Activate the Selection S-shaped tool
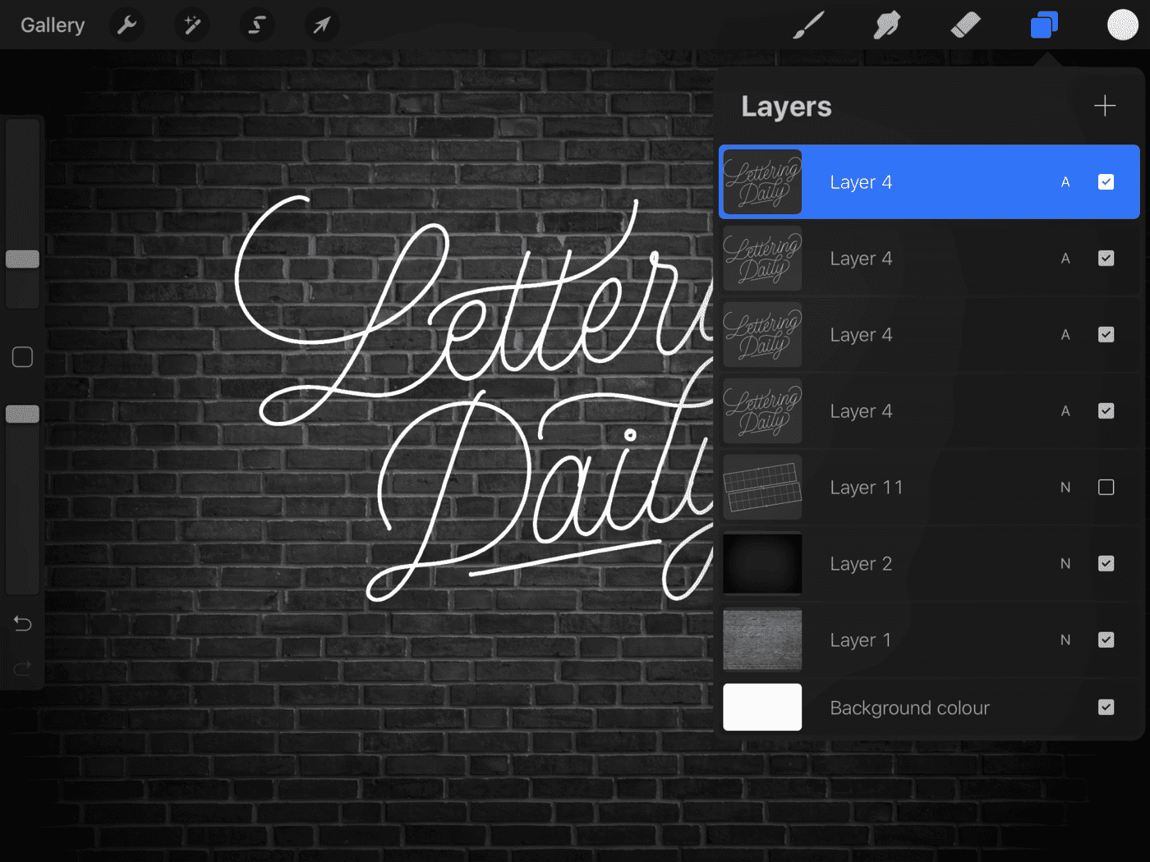 [256, 25]
